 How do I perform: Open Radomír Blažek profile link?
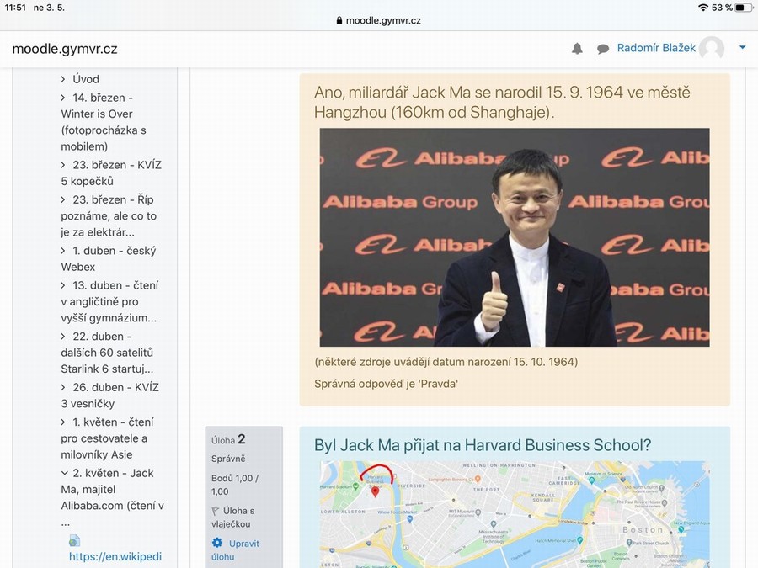click(656, 48)
